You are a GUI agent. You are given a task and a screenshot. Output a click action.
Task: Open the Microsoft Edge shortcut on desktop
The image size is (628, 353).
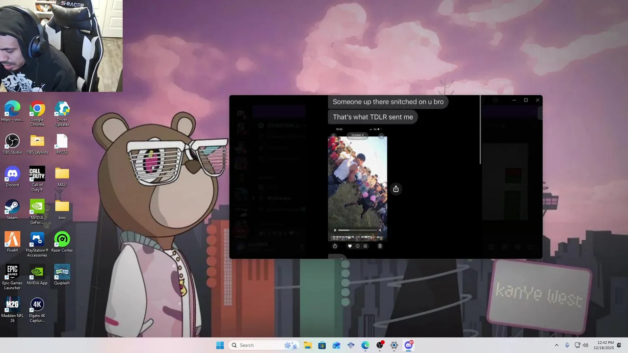coord(12,111)
